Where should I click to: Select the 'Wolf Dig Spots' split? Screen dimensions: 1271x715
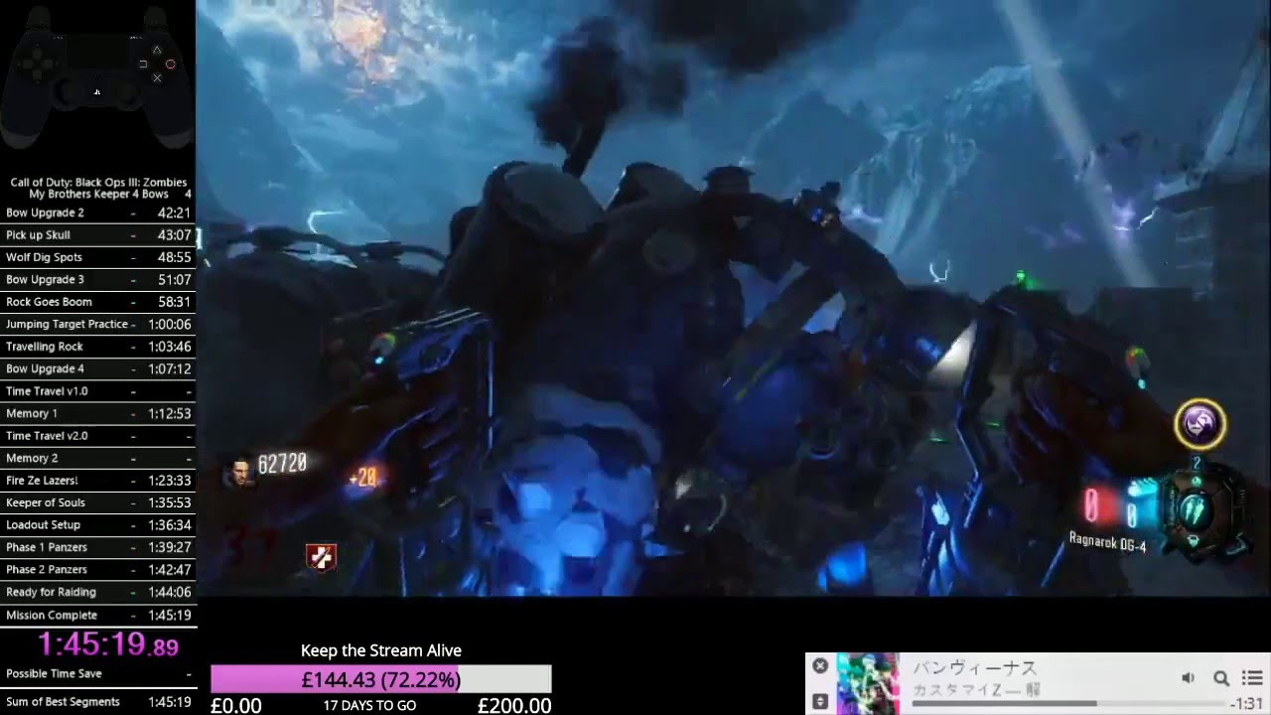tap(98, 257)
